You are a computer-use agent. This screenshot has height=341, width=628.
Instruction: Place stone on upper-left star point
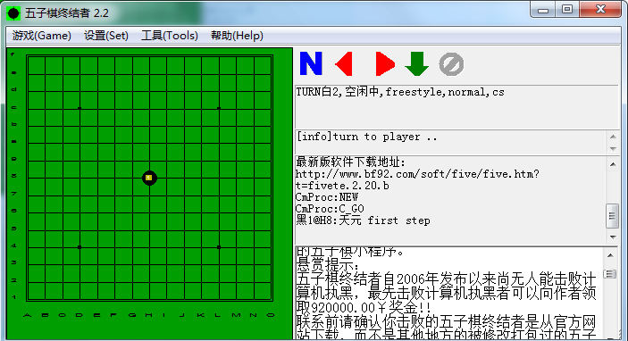pyautogui.click(x=80, y=108)
